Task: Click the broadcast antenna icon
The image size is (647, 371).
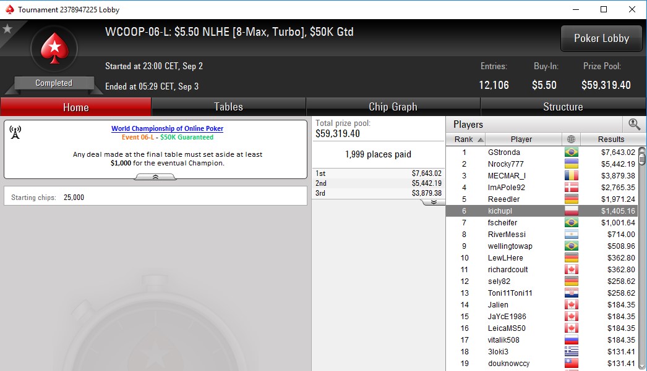Action: coord(15,132)
